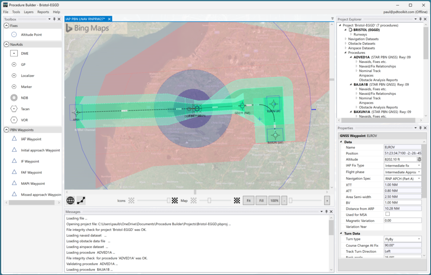The image size is (431, 275).
Task: Click the globe map view icon
Action: coord(70,200)
